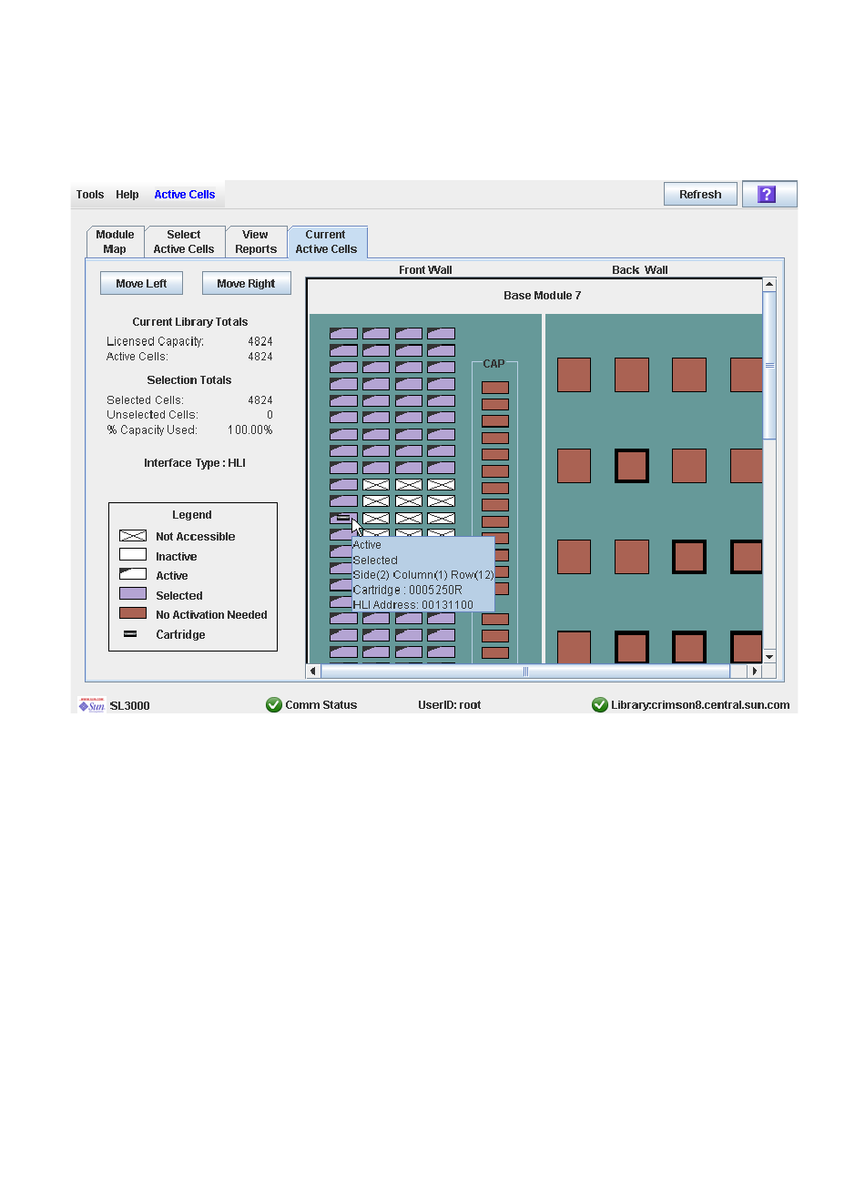This screenshot has width=865, height=1182.
Task: Click Selected purple legend swatch
Action: click(x=133, y=593)
